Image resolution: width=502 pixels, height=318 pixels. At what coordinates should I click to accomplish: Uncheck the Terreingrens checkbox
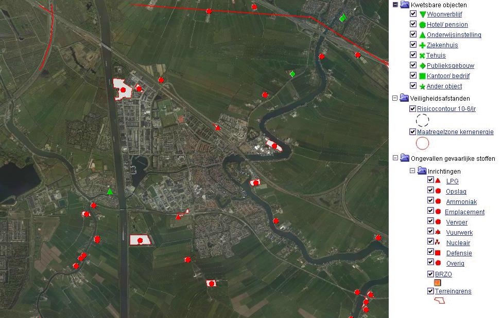click(430, 291)
